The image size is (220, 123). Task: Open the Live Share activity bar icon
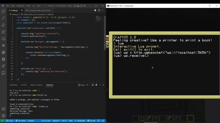pyautogui.click(x=3, y=66)
